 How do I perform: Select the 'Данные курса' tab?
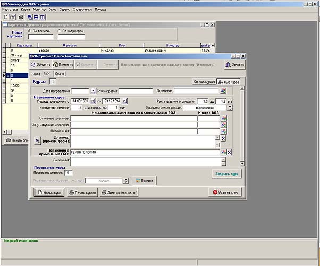click(x=229, y=82)
